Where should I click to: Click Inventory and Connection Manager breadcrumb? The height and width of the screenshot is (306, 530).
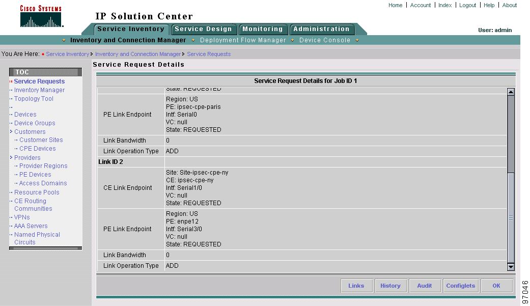click(138, 54)
